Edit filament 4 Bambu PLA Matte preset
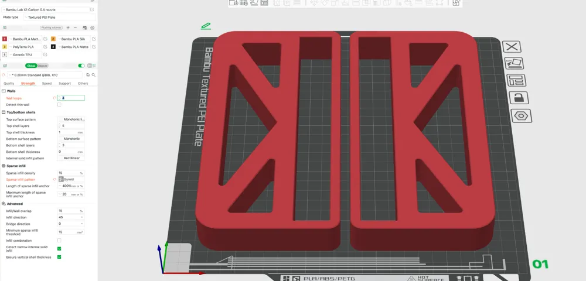Screen dimensions: 586x281 tap(94, 47)
